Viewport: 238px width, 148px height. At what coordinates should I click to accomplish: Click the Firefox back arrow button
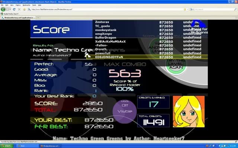[3, 9]
